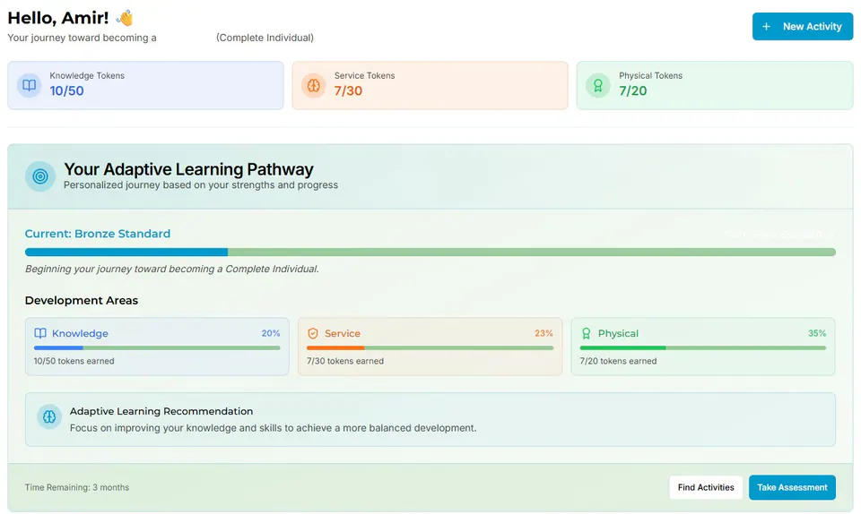Click the '7/30 tokens earned' text
The width and height of the screenshot is (861, 514).
[345, 361]
